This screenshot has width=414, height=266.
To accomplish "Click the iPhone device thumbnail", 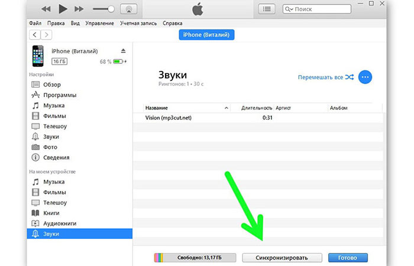I will (38, 56).
